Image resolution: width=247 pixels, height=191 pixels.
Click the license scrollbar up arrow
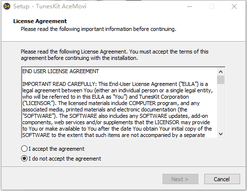click(x=220, y=72)
